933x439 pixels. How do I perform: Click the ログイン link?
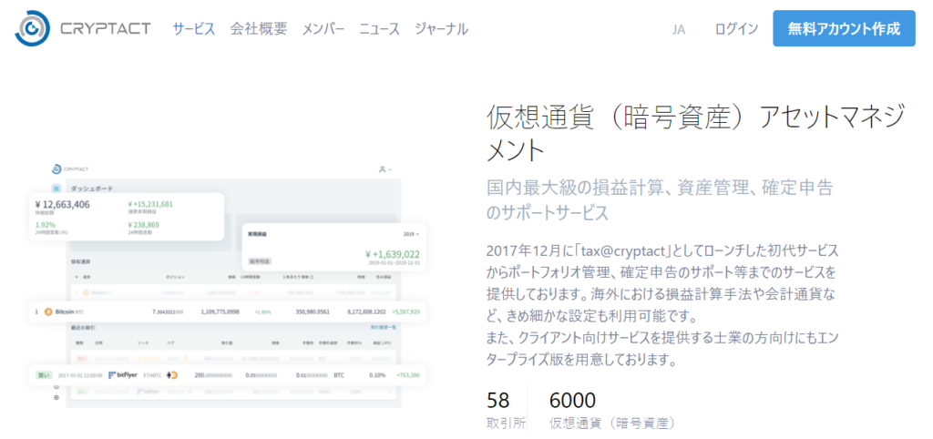[x=736, y=28]
